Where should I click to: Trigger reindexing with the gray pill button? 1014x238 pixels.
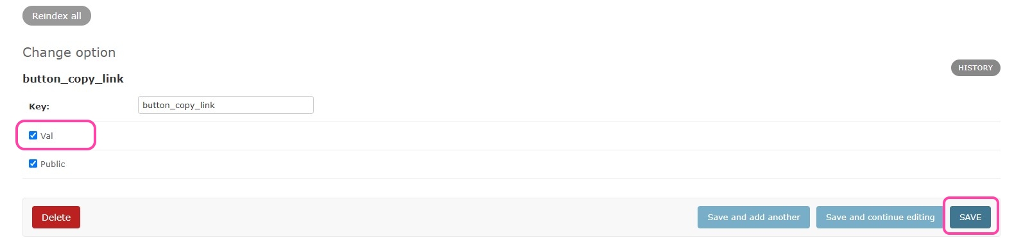point(56,16)
